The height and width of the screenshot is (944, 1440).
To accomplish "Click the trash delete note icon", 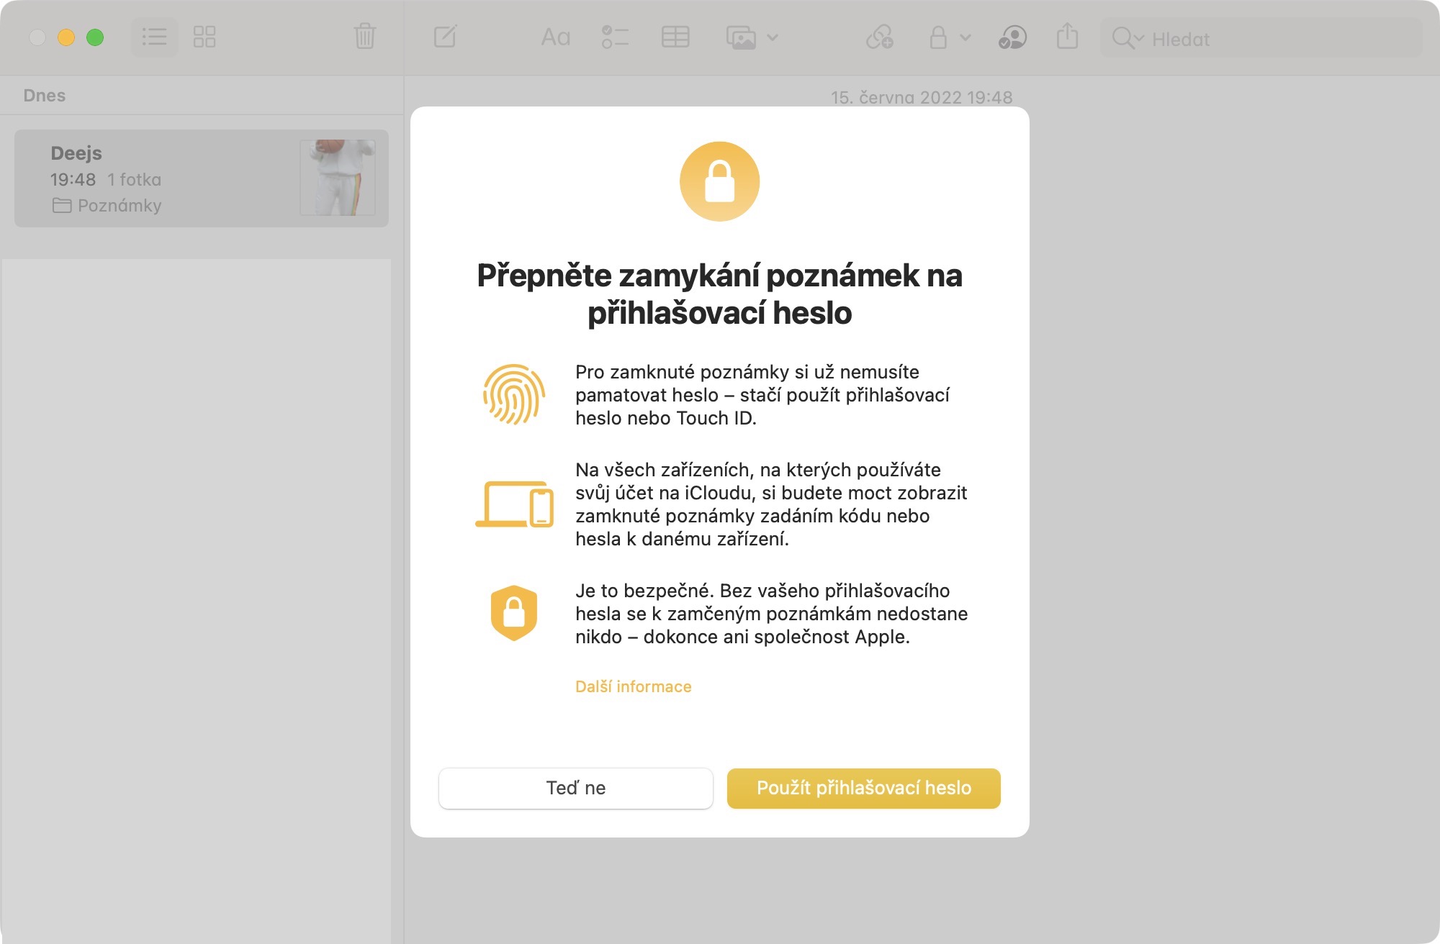I will click(x=365, y=37).
